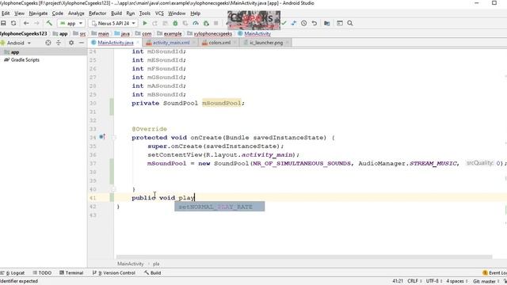Click scroll-from-source target icon in Project panel
507x285 pixels.
coord(48,43)
